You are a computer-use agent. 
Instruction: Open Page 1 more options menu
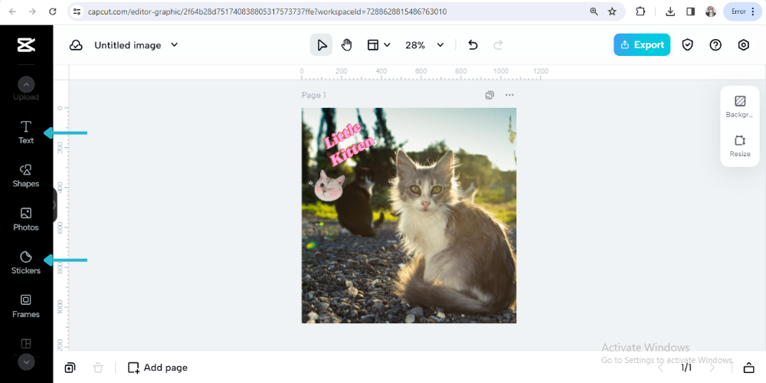509,95
